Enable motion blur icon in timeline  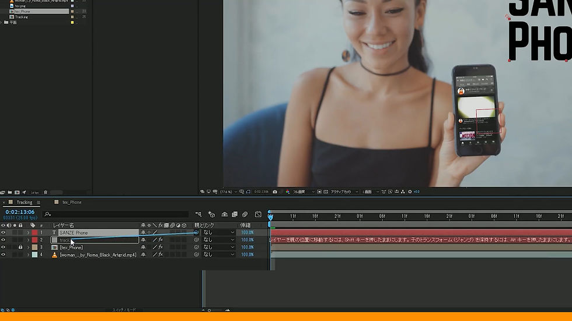[x=245, y=214]
